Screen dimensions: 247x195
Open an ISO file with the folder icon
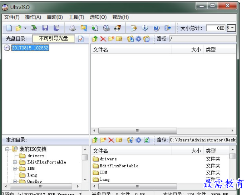[x=19, y=28]
